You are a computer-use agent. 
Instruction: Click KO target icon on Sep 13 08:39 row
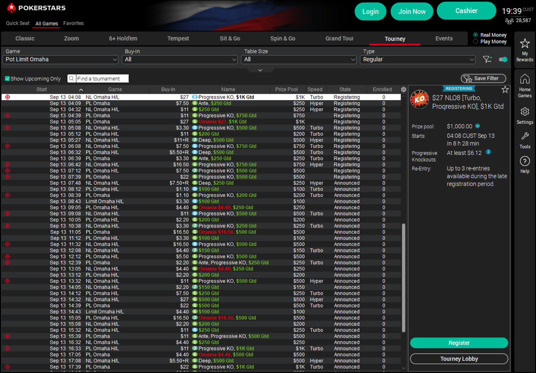point(8,195)
